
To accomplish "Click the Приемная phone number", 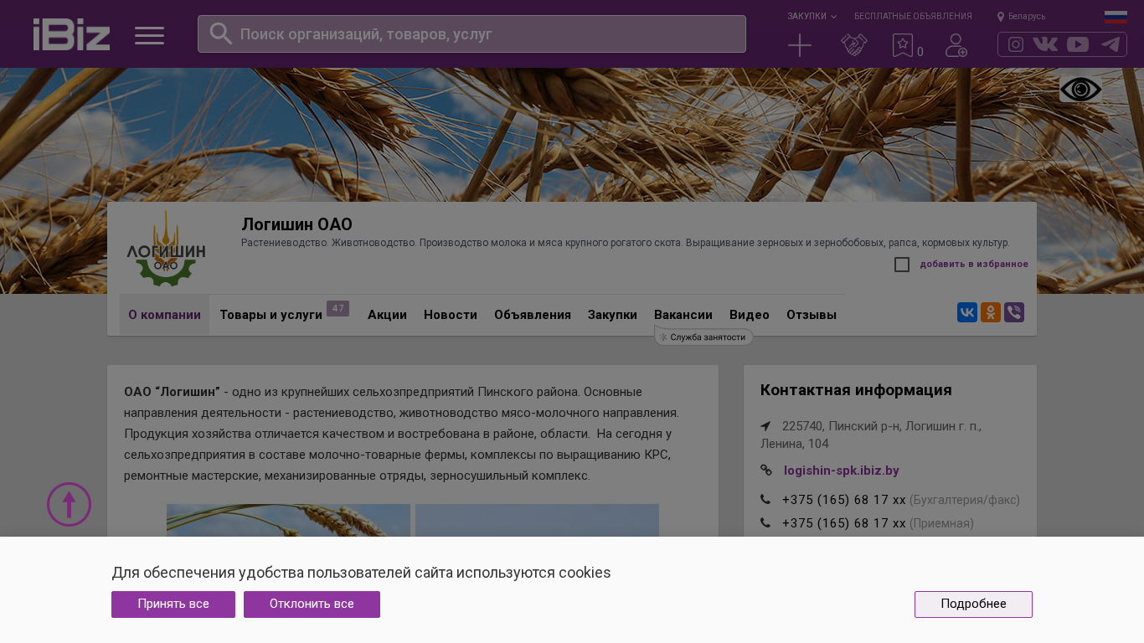I will [844, 523].
